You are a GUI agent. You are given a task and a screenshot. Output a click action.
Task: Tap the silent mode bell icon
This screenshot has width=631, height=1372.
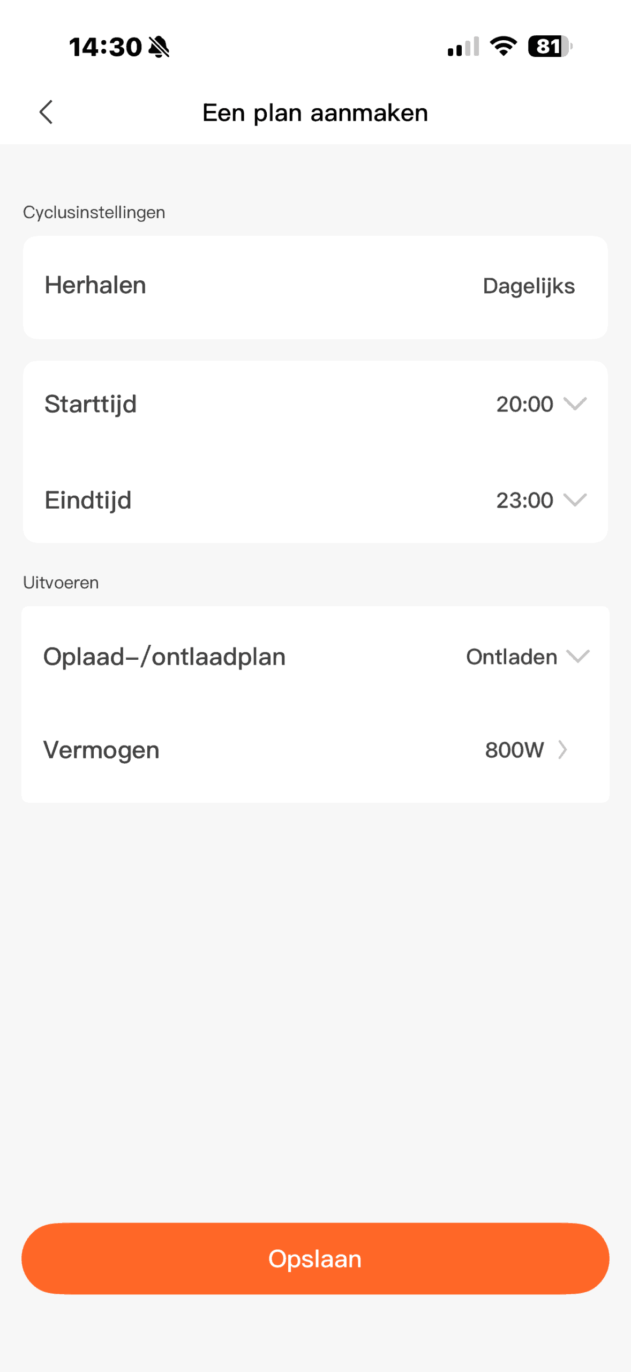click(159, 47)
